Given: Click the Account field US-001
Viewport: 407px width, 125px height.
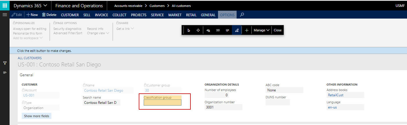Looking at the screenshot, I should [40, 95].
